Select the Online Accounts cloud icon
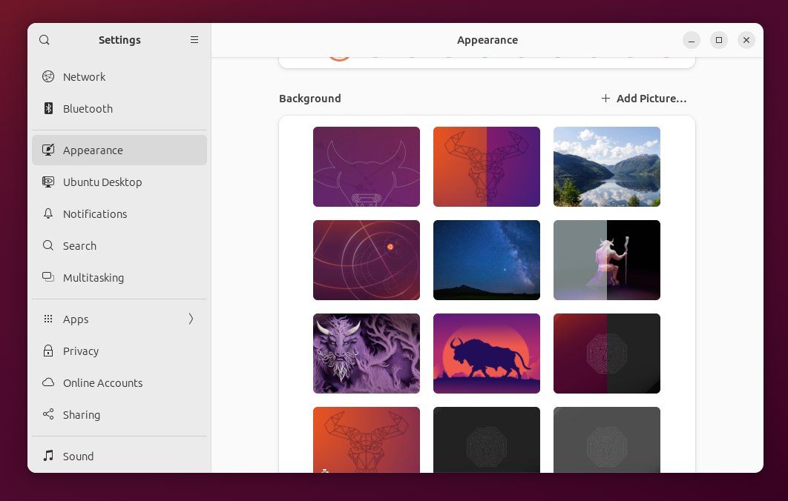Image resolution: width=788 pixels, height=501 pixels. click(x=48, y=382)
